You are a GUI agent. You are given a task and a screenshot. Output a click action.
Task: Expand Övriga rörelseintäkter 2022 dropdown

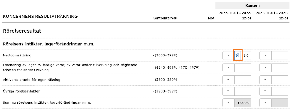tap(228, 91)
